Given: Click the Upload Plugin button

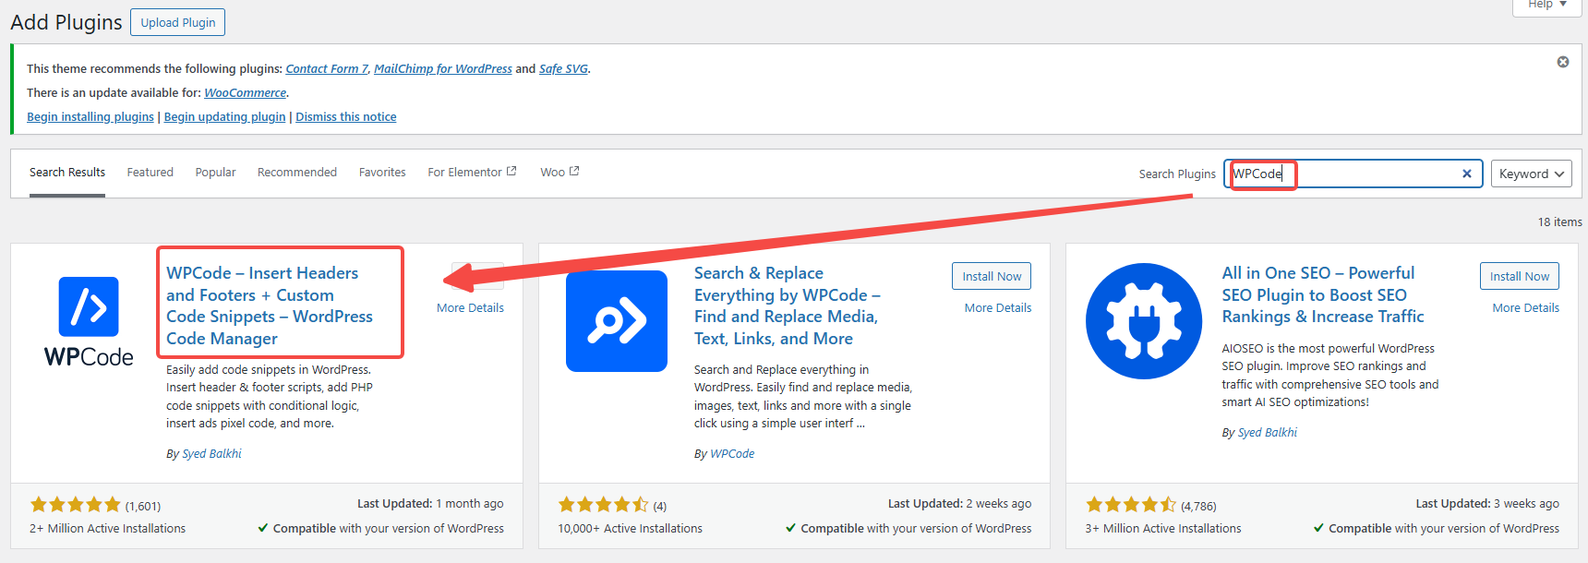Looking at the screenshot, I should [178, 22].
